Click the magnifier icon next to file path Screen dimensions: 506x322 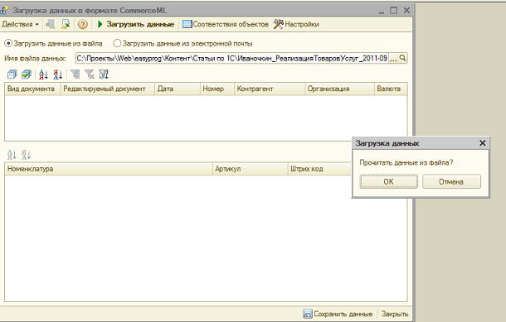(402, 58)
